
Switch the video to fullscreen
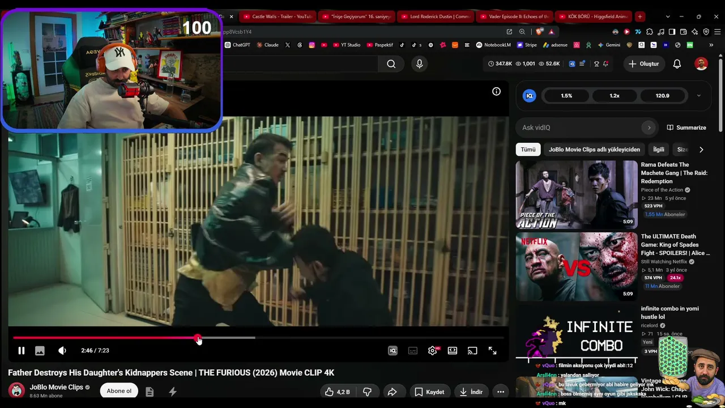[x=493, y=351]
